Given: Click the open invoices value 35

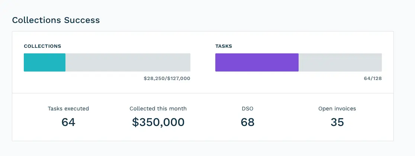Looking at the screenshot, I should [x=337, y=122].
